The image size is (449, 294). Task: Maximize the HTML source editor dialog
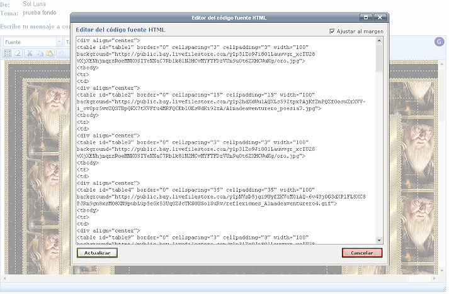coord(366,18)
